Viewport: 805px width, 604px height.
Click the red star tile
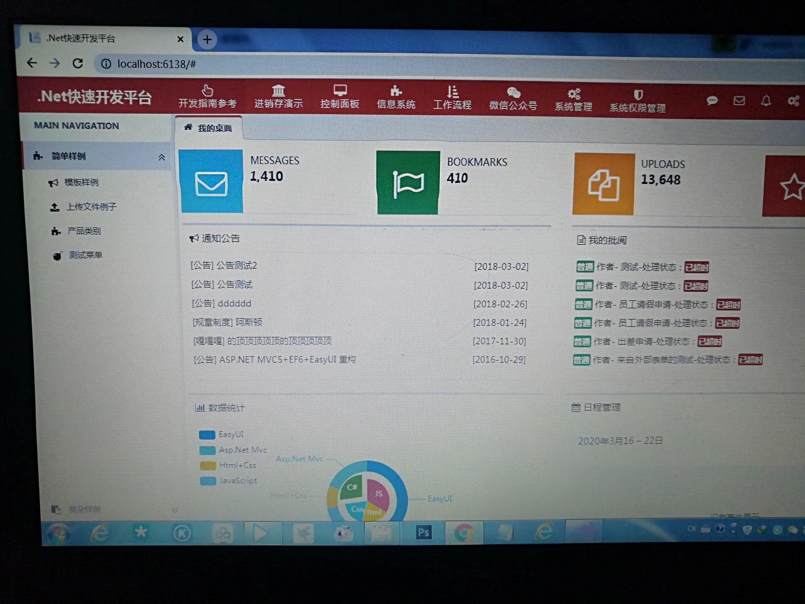click(789, 187)
